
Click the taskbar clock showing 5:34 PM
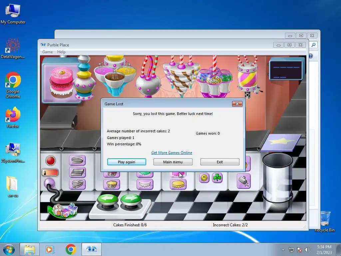(x=324, y=249)
